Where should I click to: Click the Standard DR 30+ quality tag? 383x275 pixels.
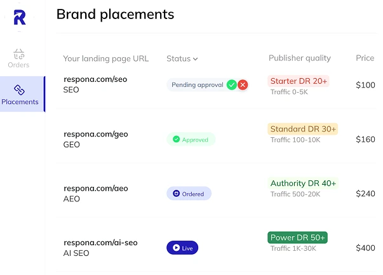click(x=303, y=129)
